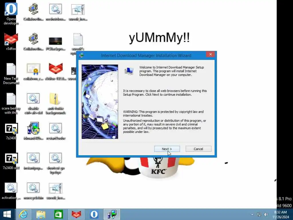
Task: Select 'scare berkay with this' file
Action: 11,103
